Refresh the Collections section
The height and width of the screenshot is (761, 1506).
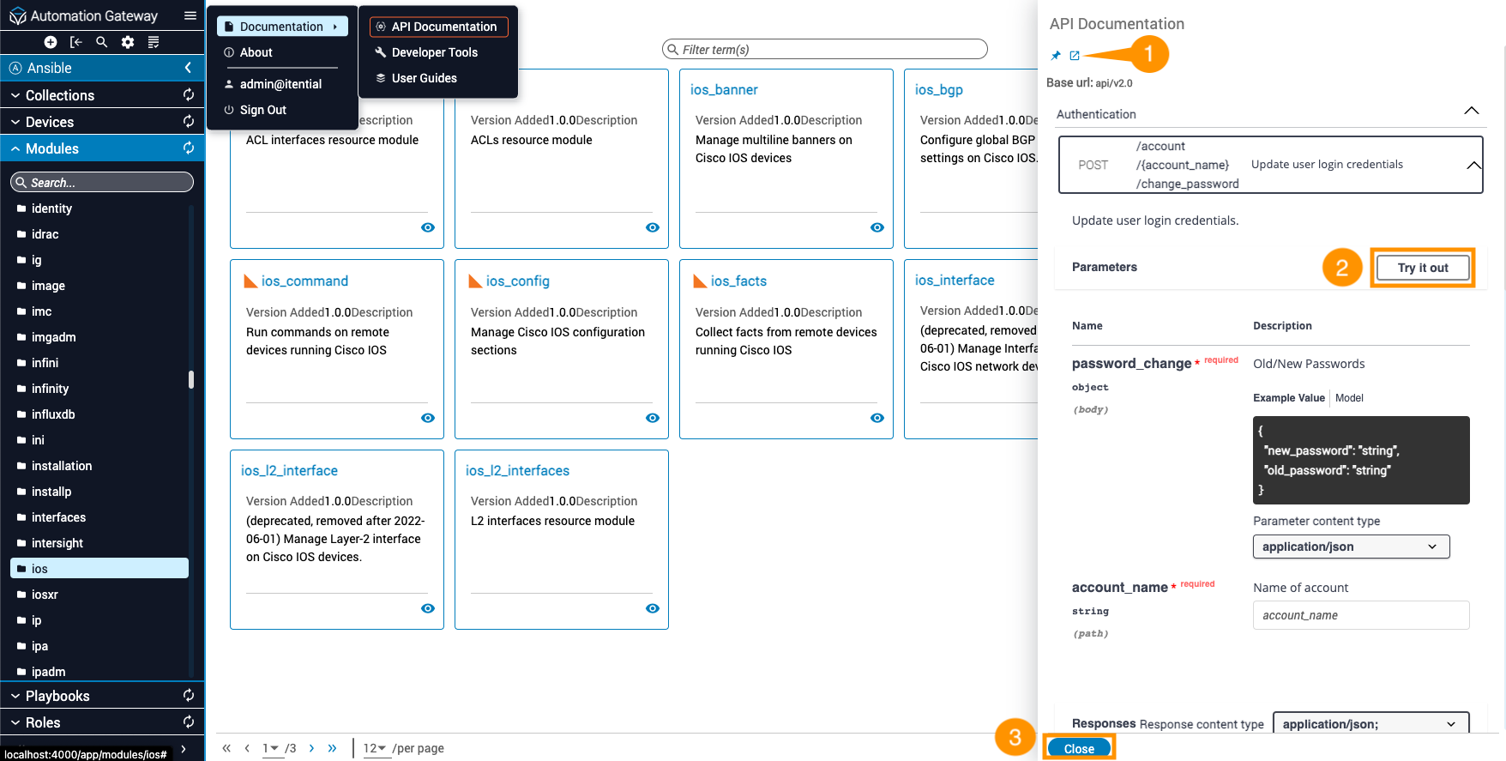point(189,95)
